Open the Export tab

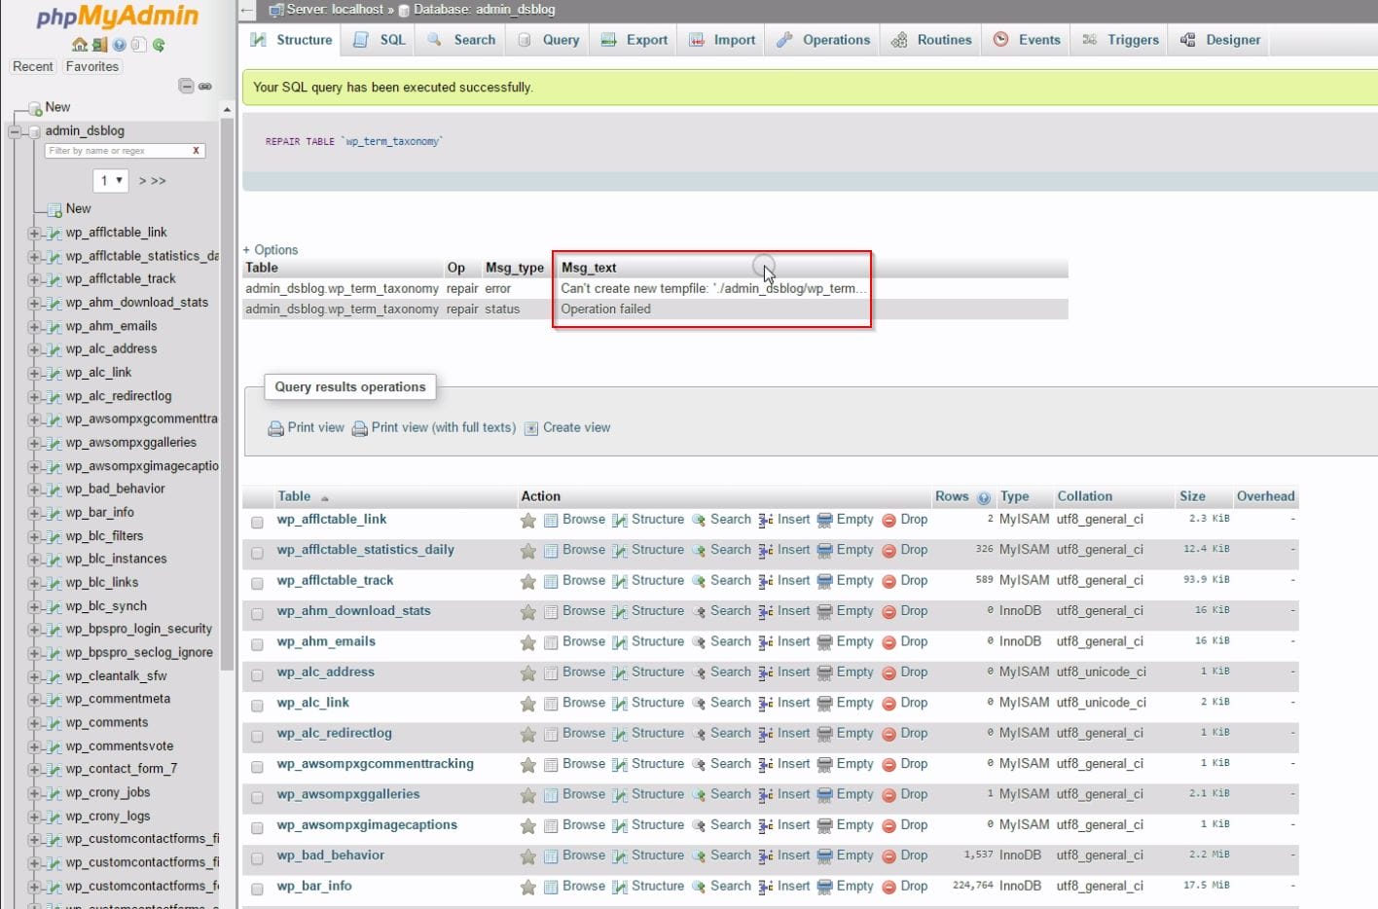click(x=635, y=40)
